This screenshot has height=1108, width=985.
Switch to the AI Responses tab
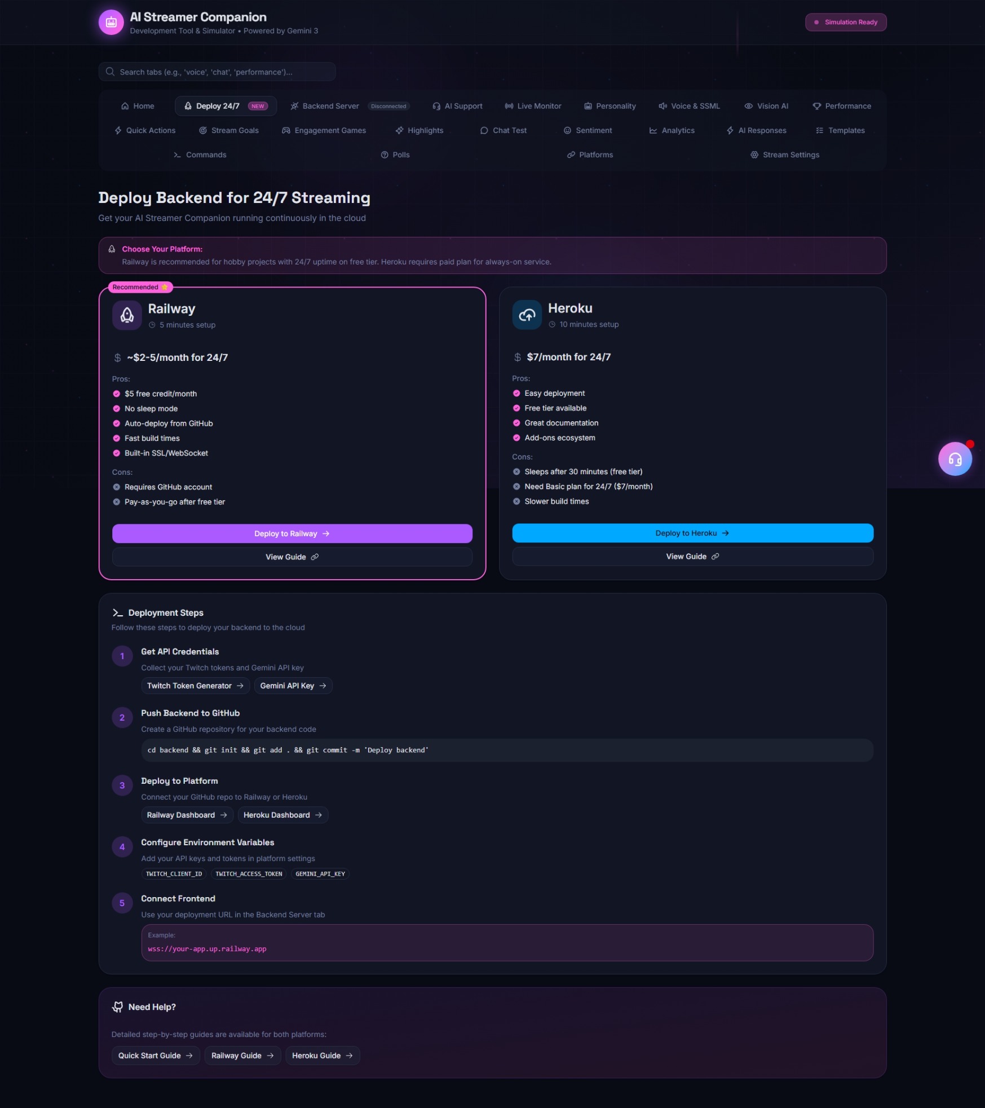[x=756, y=130]
